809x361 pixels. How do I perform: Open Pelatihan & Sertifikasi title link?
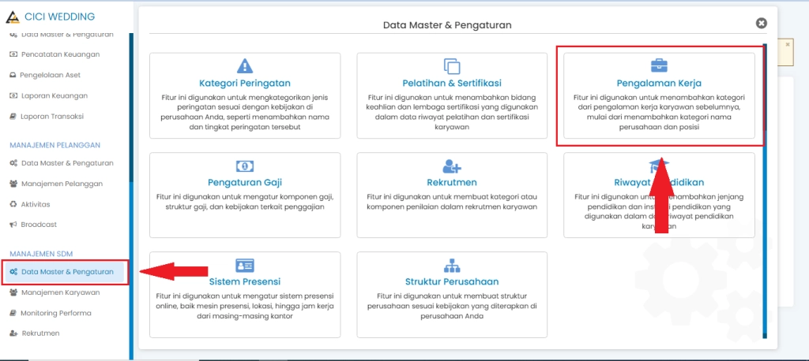[452, 83]
